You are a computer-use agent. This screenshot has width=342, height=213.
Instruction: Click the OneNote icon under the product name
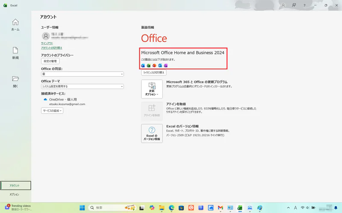pyautogui.click(x=166, y=66)
